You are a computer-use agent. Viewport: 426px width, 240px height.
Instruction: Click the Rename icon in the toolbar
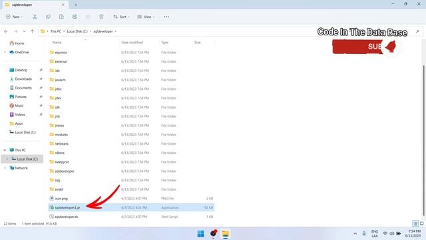coord(75,17)
